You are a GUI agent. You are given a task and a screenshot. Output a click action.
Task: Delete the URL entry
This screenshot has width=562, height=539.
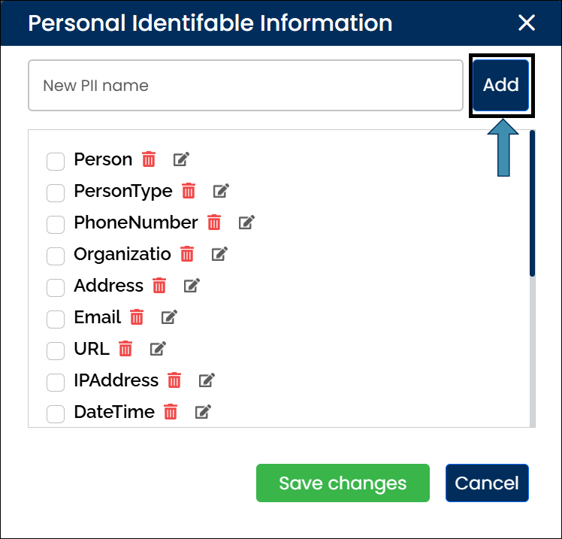(x=125, y=349)
